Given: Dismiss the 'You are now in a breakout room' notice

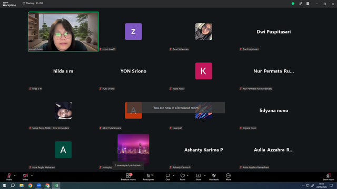Looking at the screenshot, I should pyautogui.click(x=176, y=108).
